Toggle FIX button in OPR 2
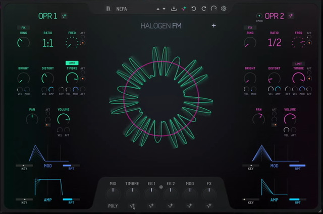The height and width of the screenshot is (214, 323). point(250,28)
